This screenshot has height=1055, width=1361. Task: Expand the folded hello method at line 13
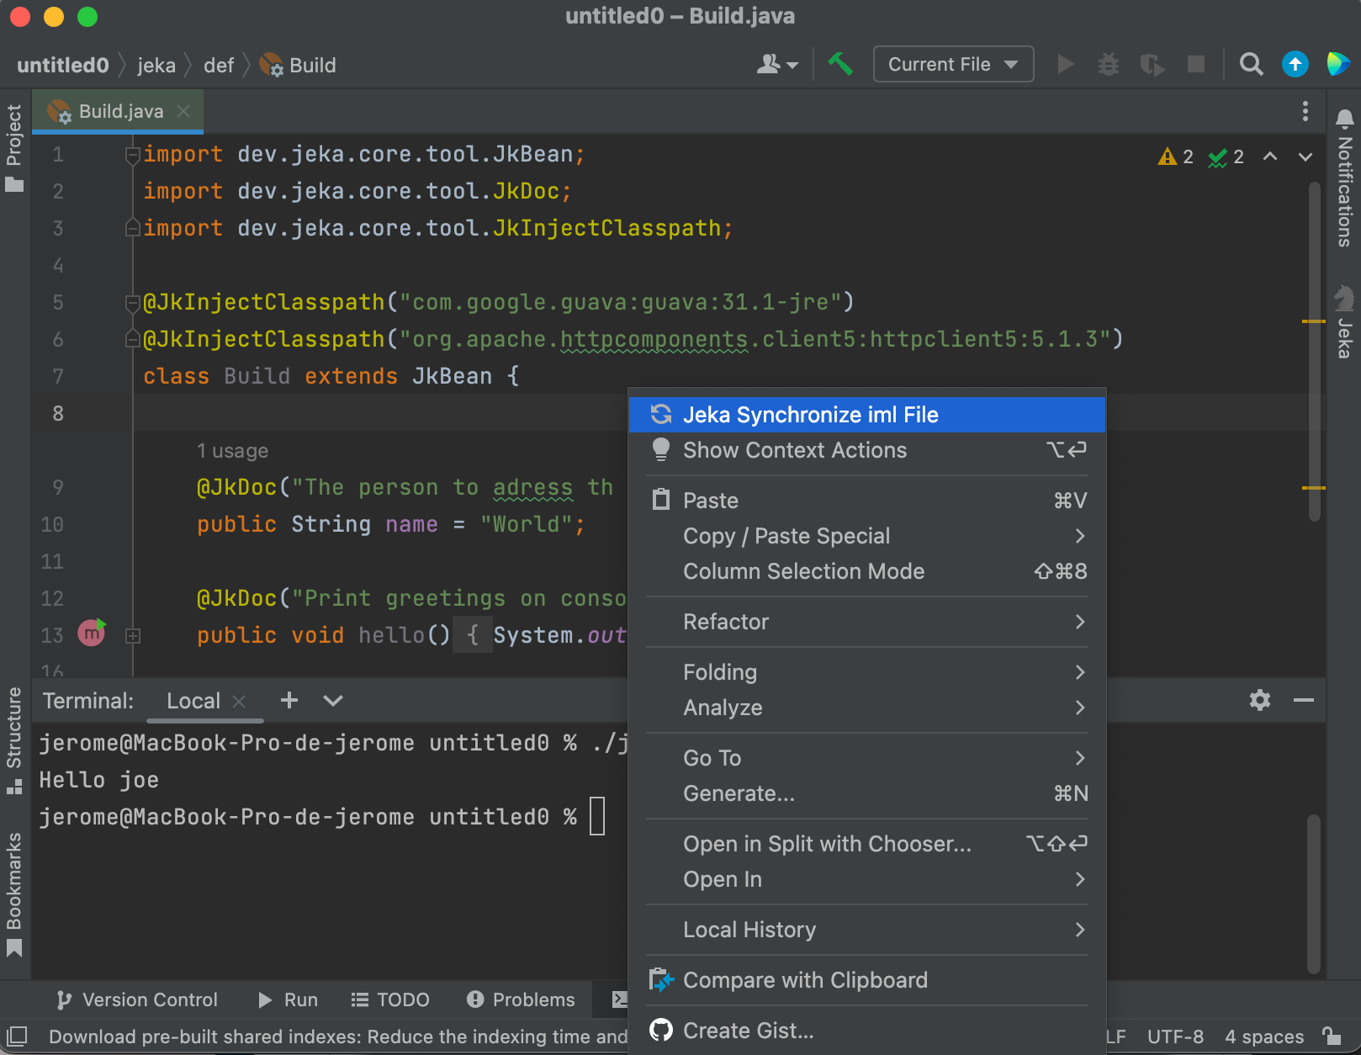click(x=132, y=636)
